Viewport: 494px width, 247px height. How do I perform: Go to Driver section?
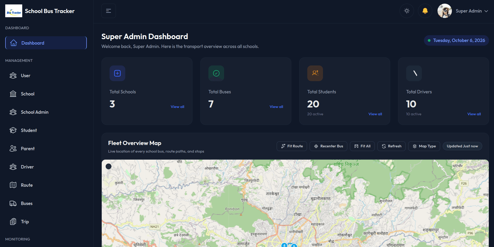click(x=46, y=167)
